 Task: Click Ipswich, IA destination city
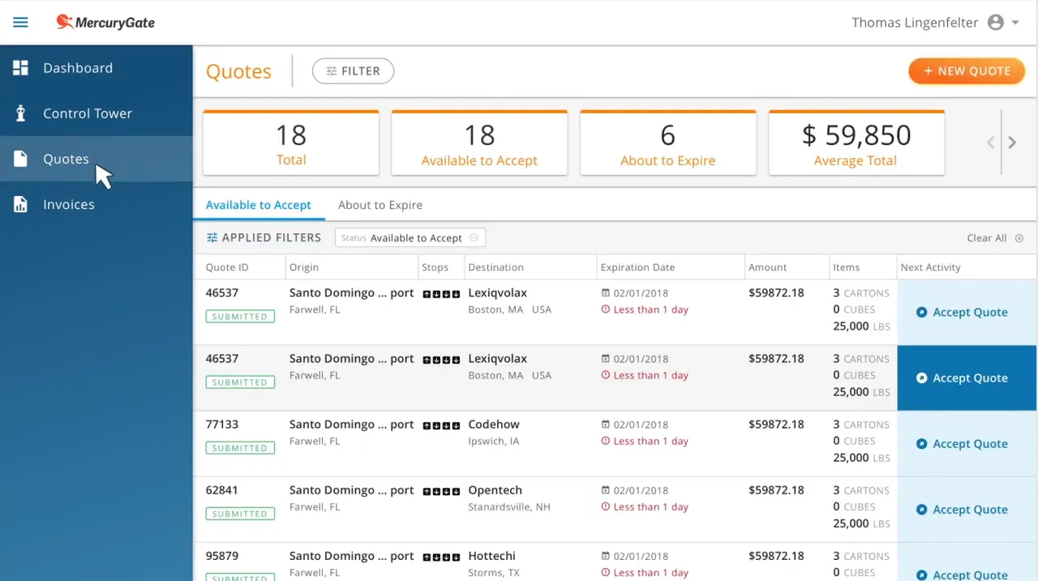(x=494, y=442)
